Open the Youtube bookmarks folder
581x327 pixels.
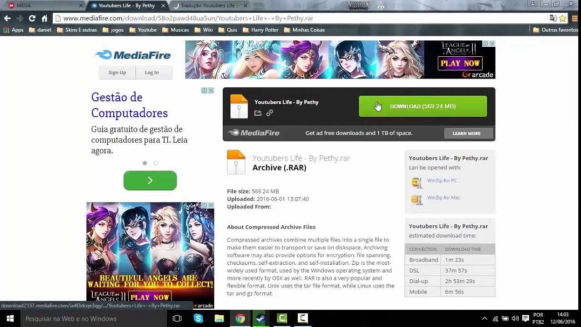[x=143, y=30]
